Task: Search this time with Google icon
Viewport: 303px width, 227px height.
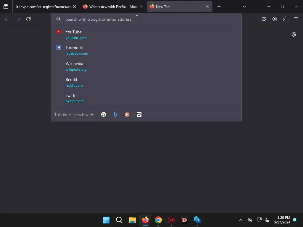Action: (x=104, y=114)
